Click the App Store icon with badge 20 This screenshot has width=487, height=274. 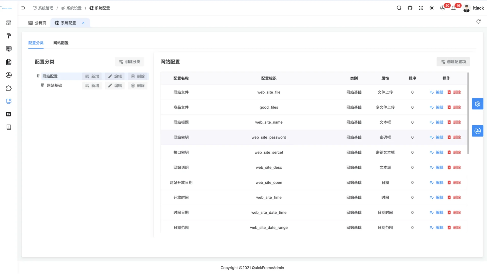[443, 8]
